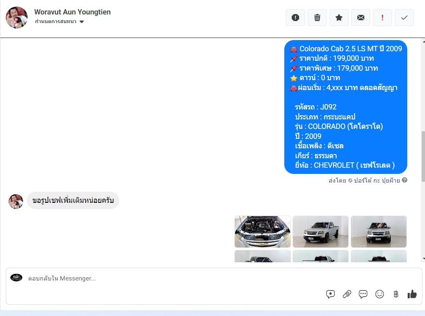Screen dimensions: 425x316
Task: Attach a file using the paperclip icon
Action: (347, 294)
